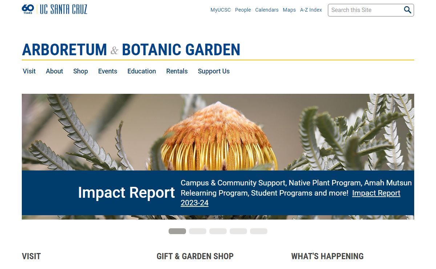Open the Maps link
Viewport: 436px width, 269px height.
[289, 10]
